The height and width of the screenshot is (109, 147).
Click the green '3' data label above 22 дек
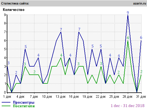(x=101, y=63)
